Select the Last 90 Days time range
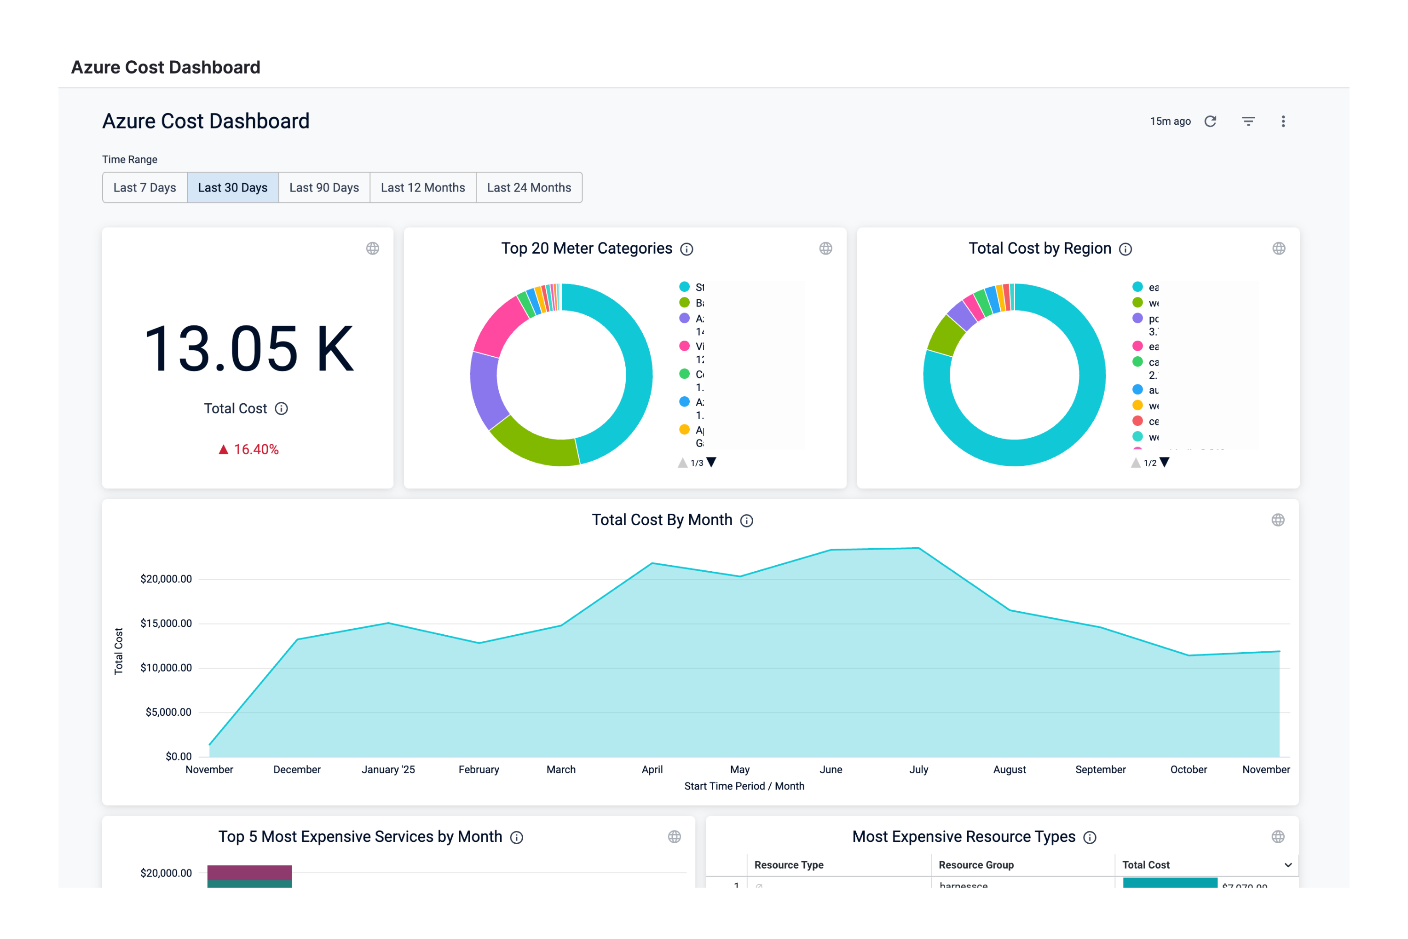The image size is (1408, 939). 324,187
